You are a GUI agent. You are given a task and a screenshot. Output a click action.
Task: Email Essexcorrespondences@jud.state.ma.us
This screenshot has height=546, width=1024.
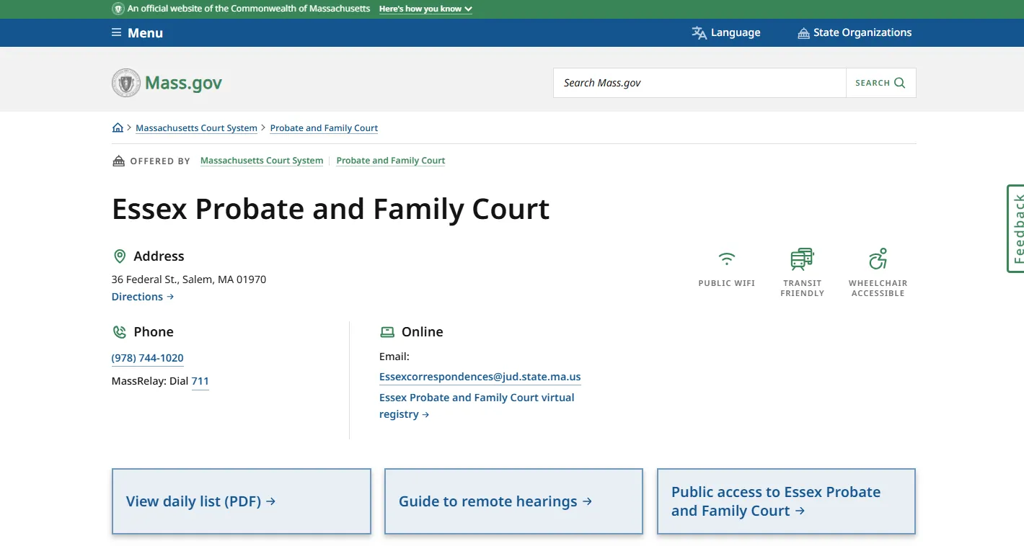[x=480, y=377]
